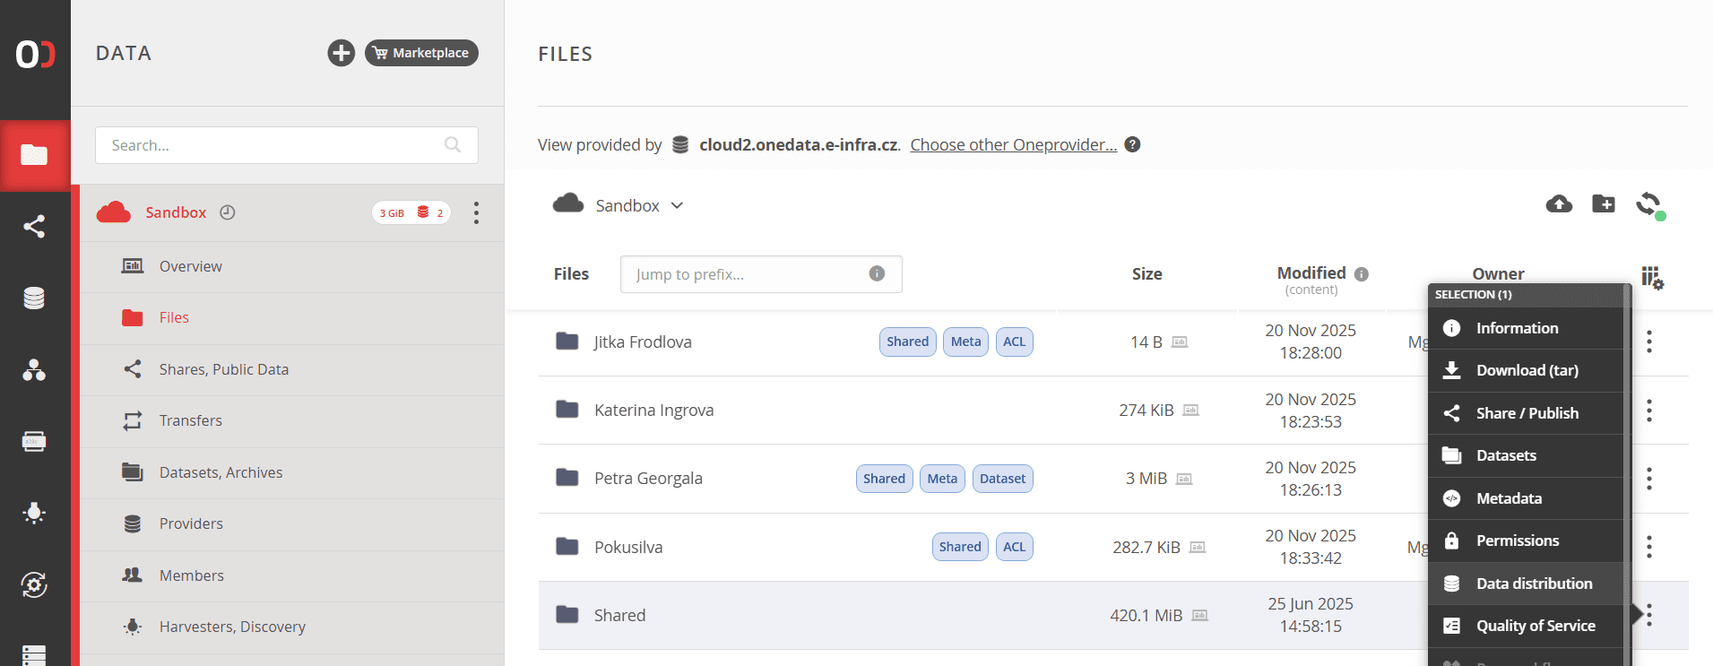Screen dimensions: 1713x666
Task: Open the Members item
Action: coord(292,575)
